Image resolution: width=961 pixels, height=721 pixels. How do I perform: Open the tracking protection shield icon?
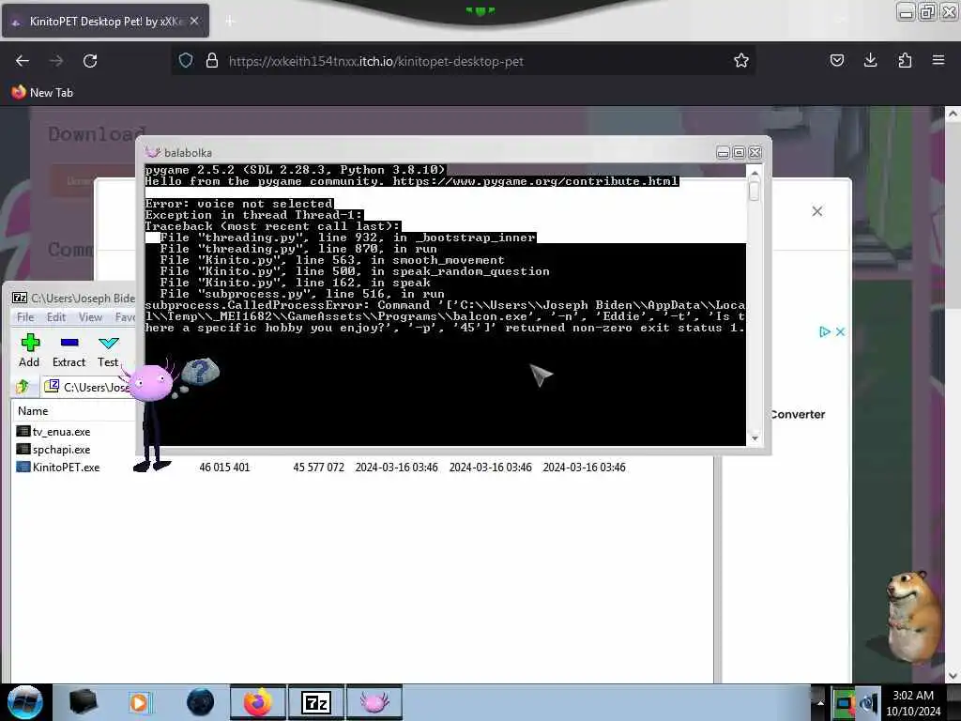click(186, 61)
